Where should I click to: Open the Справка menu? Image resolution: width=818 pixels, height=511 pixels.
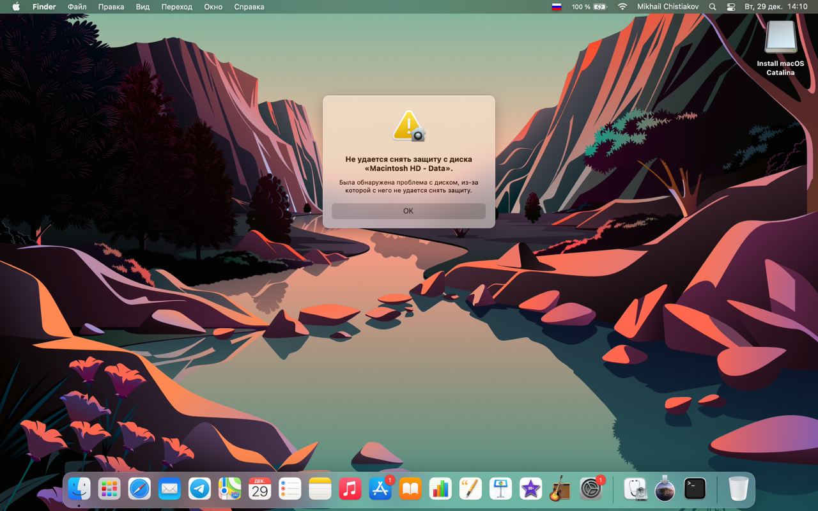[249, 6]
